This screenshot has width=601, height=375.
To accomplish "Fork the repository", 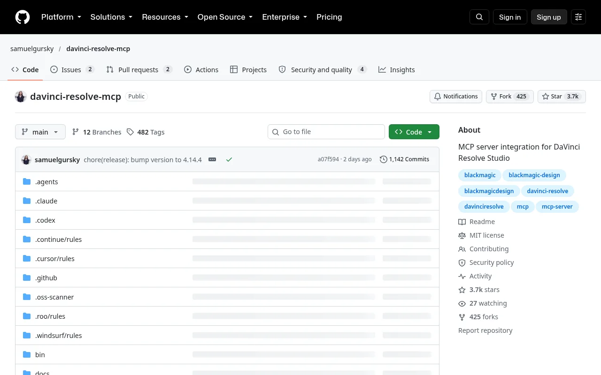I will 509,97.
